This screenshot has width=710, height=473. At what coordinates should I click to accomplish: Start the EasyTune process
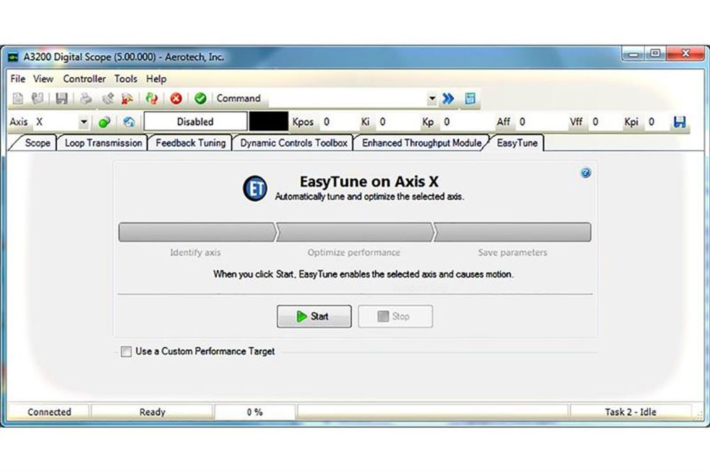tap(314, 317)
